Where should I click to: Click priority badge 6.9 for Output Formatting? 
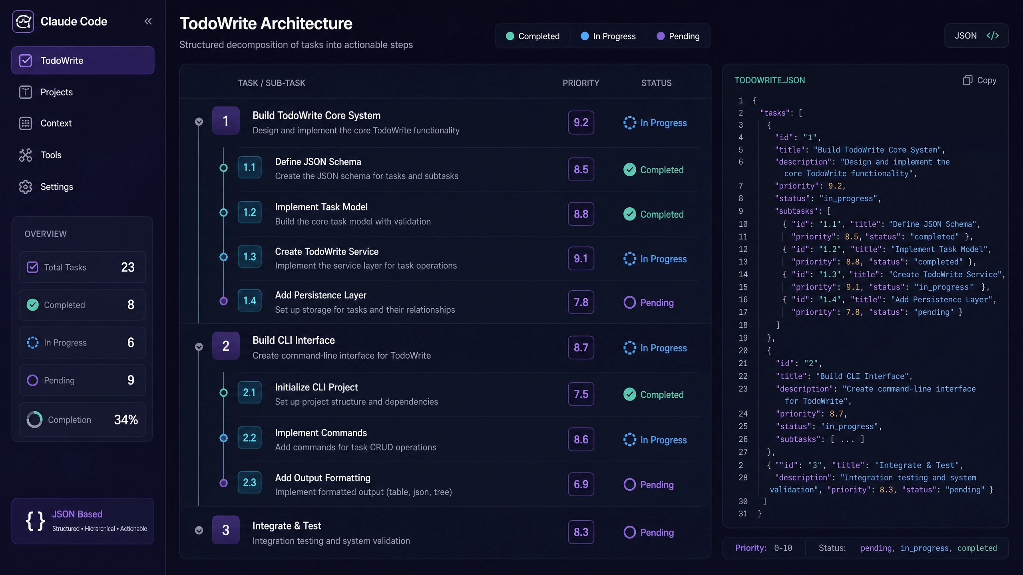[x=581, y=484]
